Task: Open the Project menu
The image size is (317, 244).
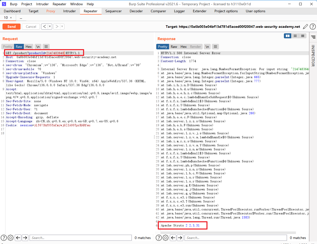Action: (x=27, y=4)
